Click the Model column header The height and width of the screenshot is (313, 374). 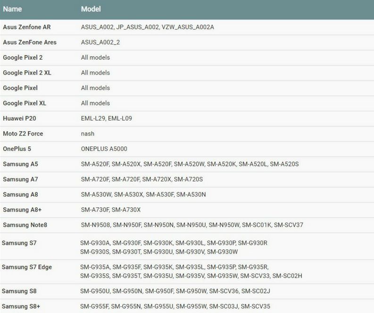click(x=91, y=9)
